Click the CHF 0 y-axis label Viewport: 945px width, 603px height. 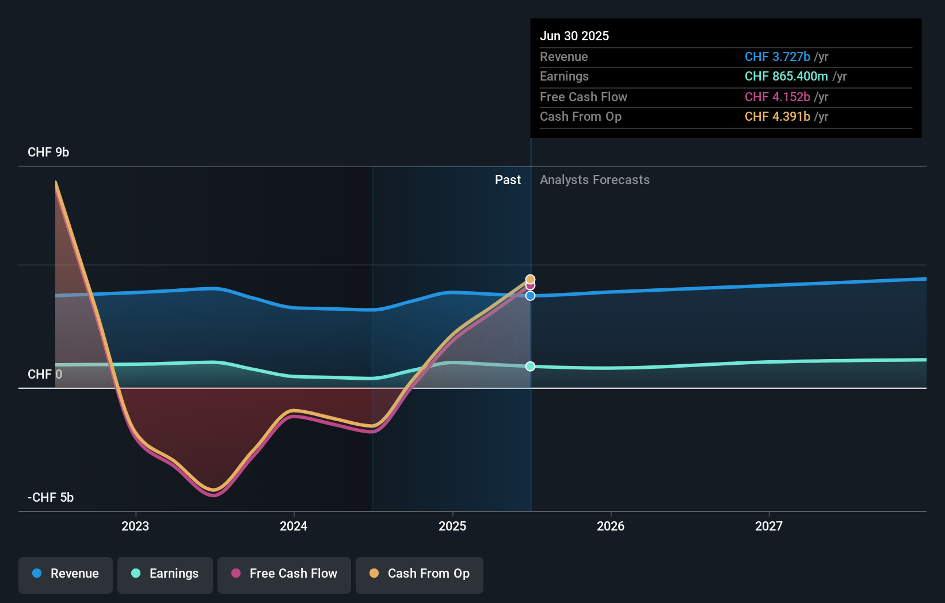pyautogui.click(x=45, y=375)
